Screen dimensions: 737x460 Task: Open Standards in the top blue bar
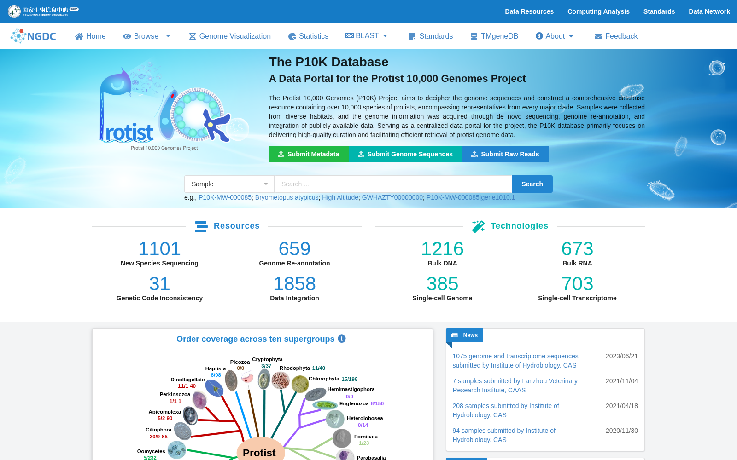659,11
